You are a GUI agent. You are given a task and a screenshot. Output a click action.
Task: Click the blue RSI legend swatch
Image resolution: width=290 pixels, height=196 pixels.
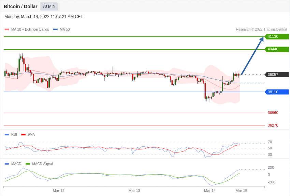click(x=7, y=135)
